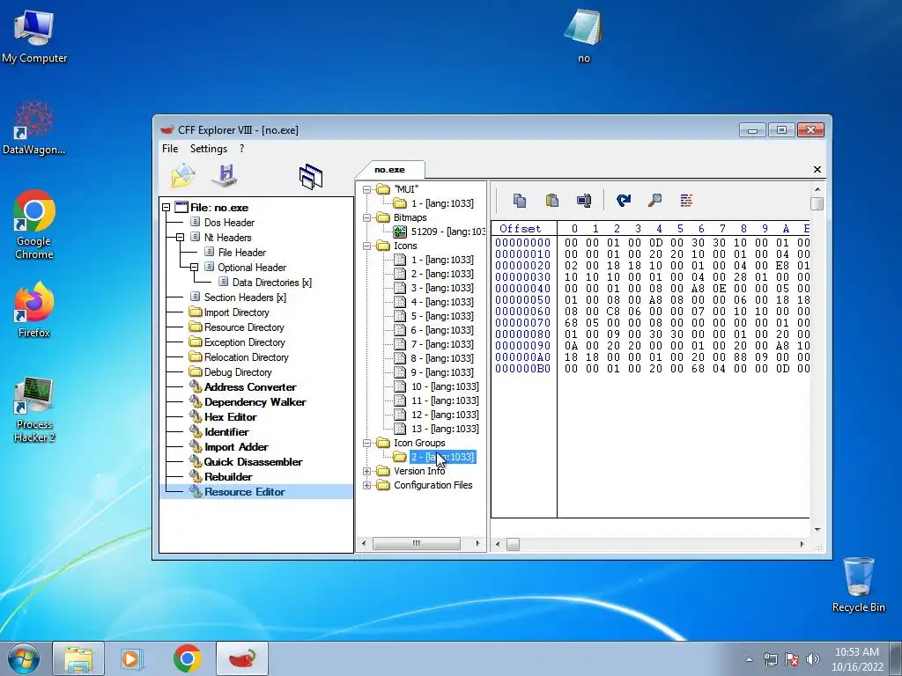
Task: Click the cascading windows icon in toolbar
Action: point(311,176)
